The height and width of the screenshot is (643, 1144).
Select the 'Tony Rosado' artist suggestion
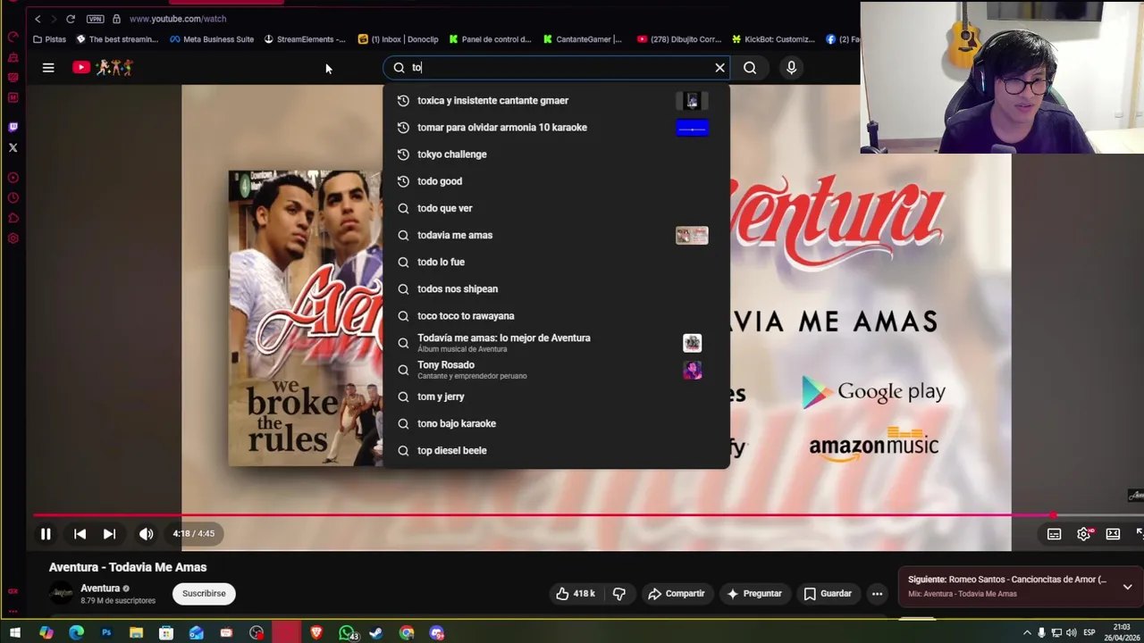pyautogui.click(x=556, y=370)
